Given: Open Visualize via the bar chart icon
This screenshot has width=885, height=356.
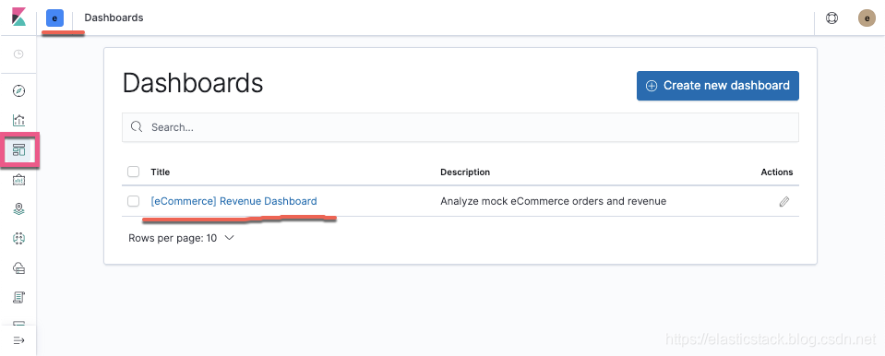Looking at the screenshot, I should point(18,120).
